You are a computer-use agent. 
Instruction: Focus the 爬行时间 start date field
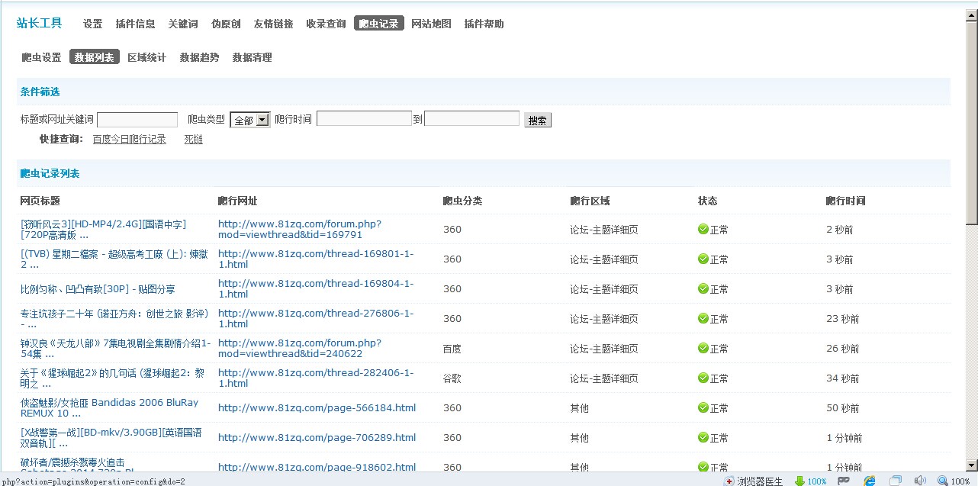[x=364, y=118]
